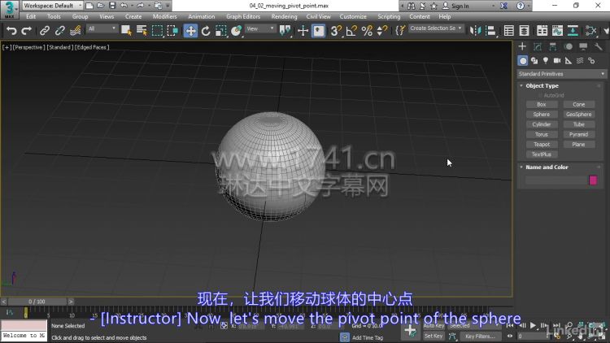
Task: Click the pink object color swatch
Action: tap(593, 180)
